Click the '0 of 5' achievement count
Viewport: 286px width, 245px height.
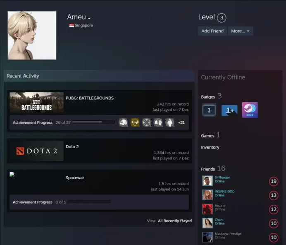pyautogui.click(x=61, y=202)
